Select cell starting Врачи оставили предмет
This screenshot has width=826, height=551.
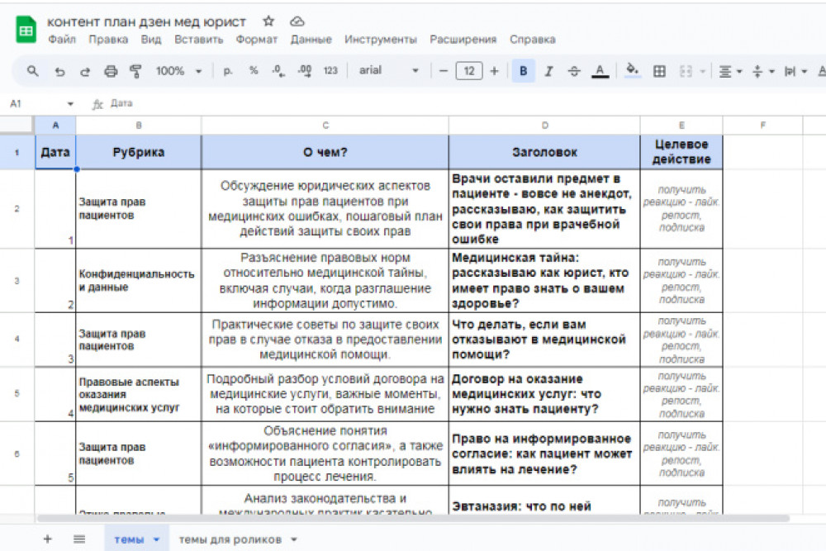(x=544, y=209)
